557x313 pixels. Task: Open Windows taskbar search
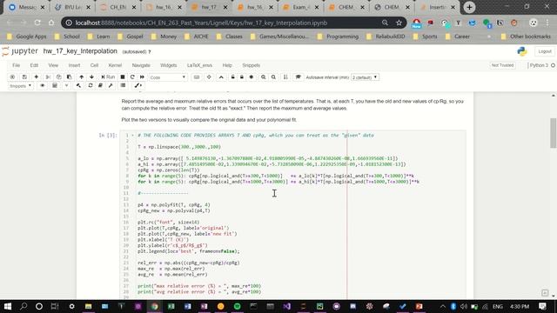(x=23, y=306)
